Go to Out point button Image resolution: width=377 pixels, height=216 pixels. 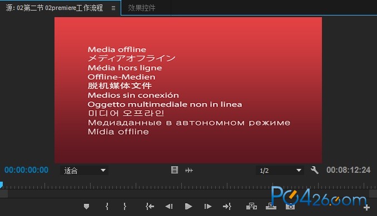click(227, 206)
